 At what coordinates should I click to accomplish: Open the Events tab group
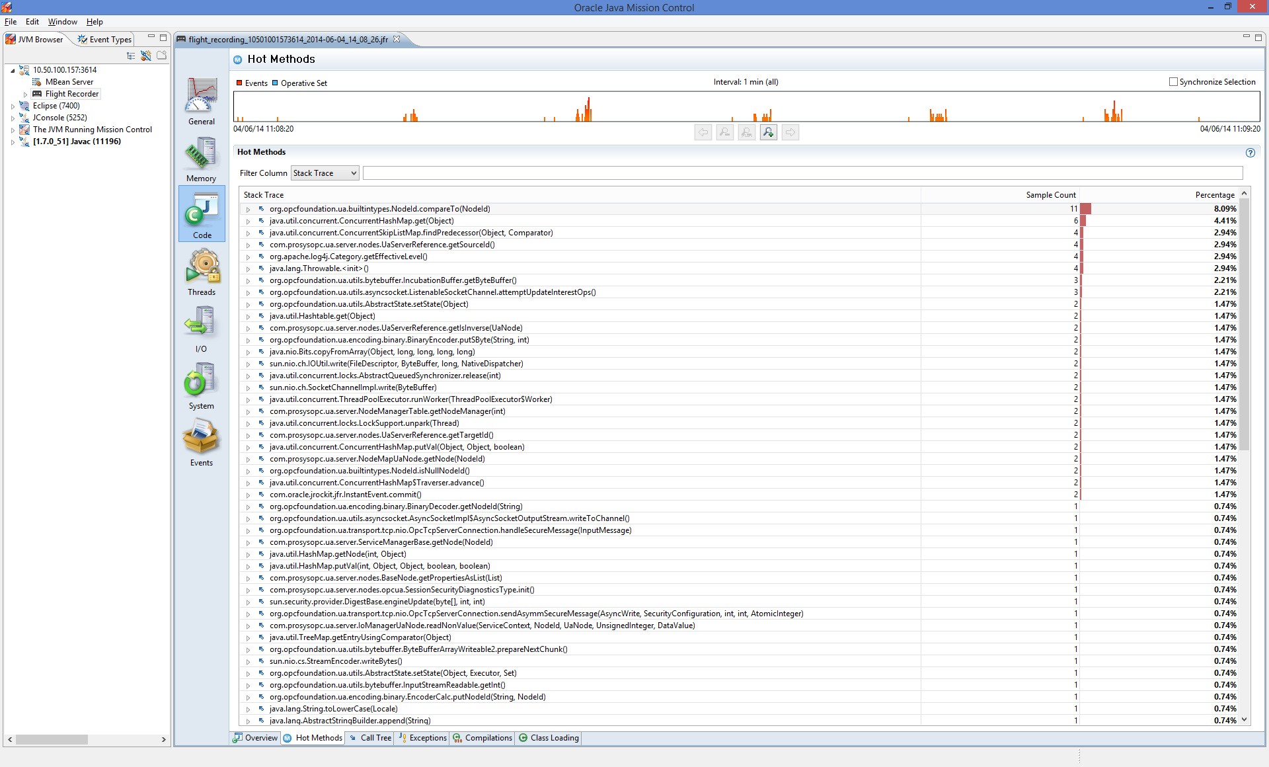(x=202, y=442)
